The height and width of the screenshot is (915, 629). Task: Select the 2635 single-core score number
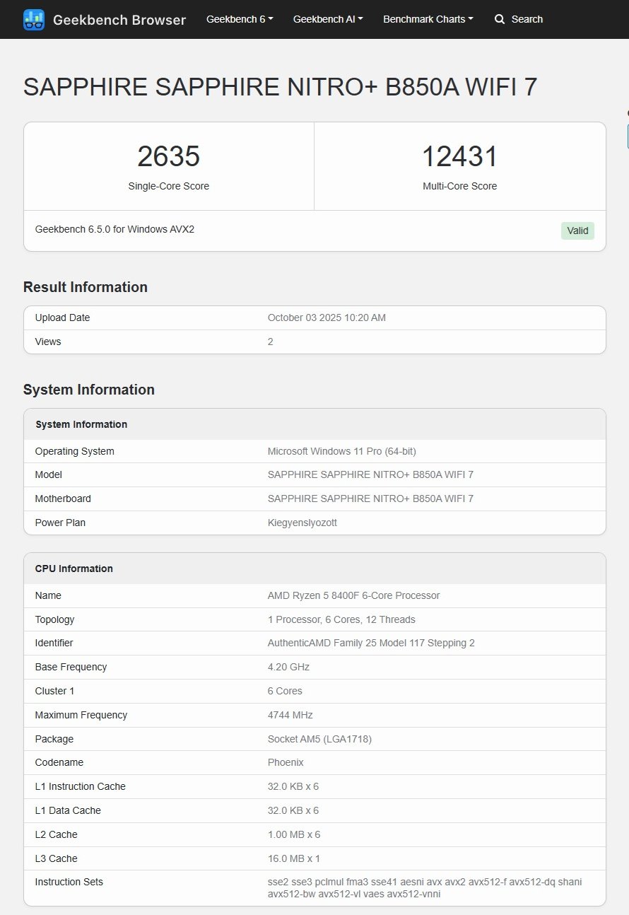click(x=168, y=156)
